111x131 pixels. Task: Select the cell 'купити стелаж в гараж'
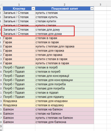pyautogui.click(x=64, y=59)
